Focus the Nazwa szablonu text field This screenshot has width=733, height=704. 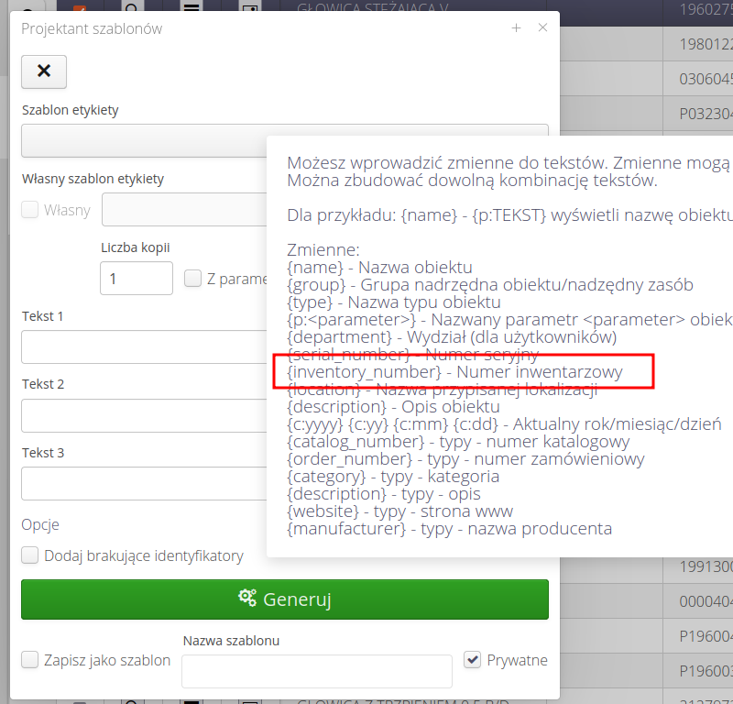pos(316,671)
